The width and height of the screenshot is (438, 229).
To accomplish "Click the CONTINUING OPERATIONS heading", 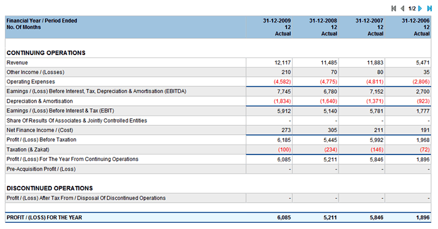I will coord(46,53).
